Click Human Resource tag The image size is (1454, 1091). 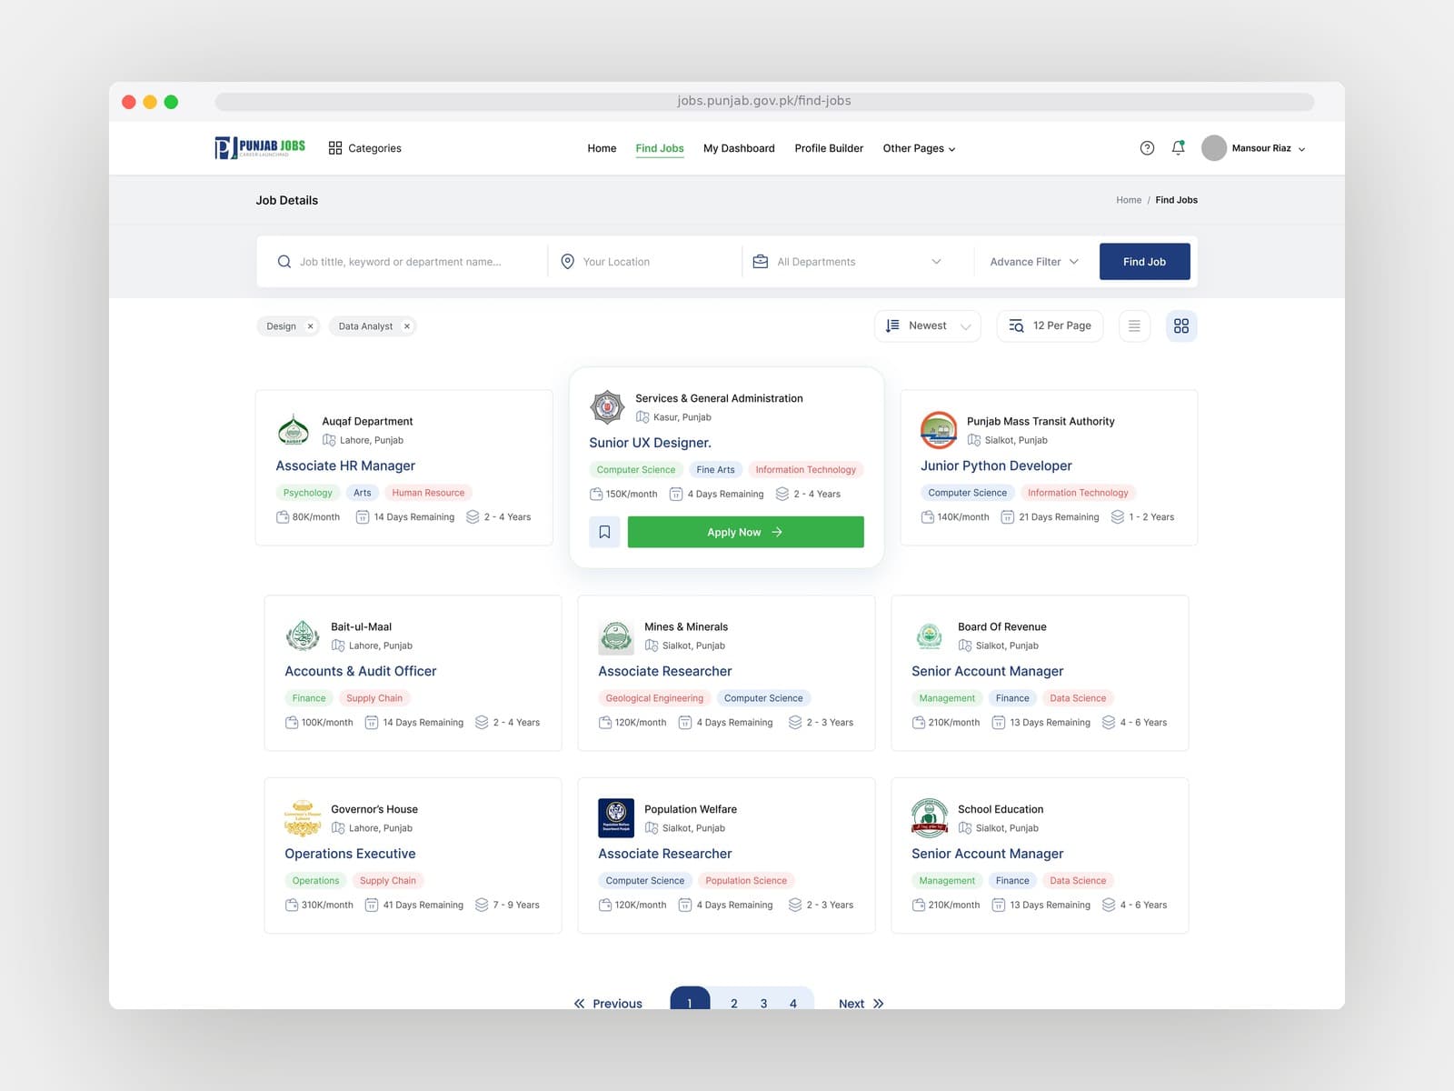pyautogui.click(x=428, y=493)
